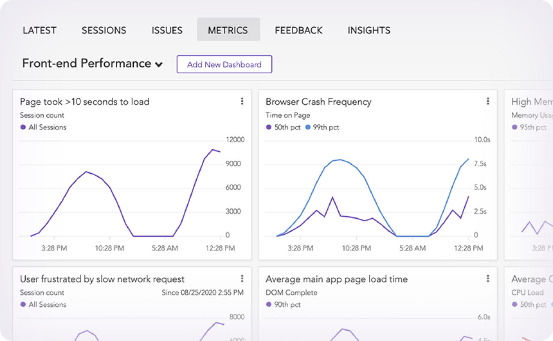This screenshot has height=341, width=553.
Task: Go to the FEEDBACK tab
Action: pyautogui.click(x=299, y=30)
